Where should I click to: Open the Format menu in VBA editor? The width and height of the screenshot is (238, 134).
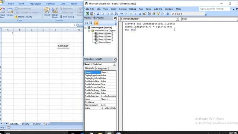tap(123, 9)
